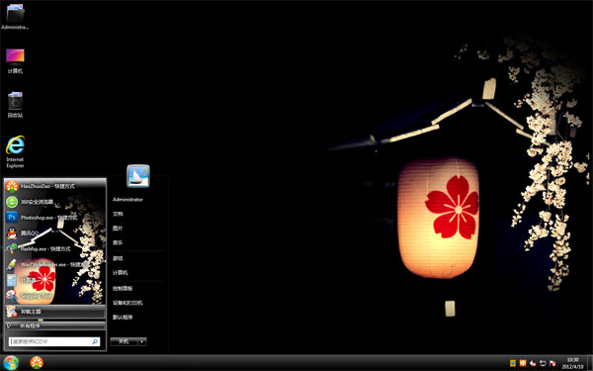Open 控制面板 Control Panel
The height and width of the screenshot is (371, 593).
[x=123, y=289]
